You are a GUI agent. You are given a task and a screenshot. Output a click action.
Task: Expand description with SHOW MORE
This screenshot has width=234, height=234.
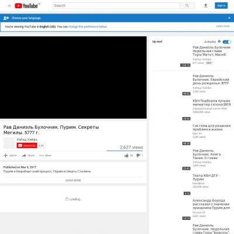click(73, 180)
